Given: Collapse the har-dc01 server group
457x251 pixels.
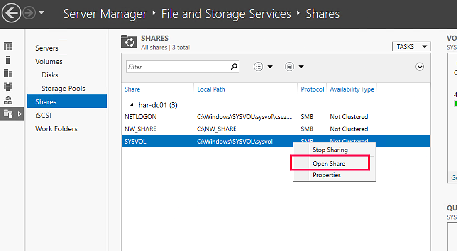Looking at the screenshot, I should click(x=131, y=105).
